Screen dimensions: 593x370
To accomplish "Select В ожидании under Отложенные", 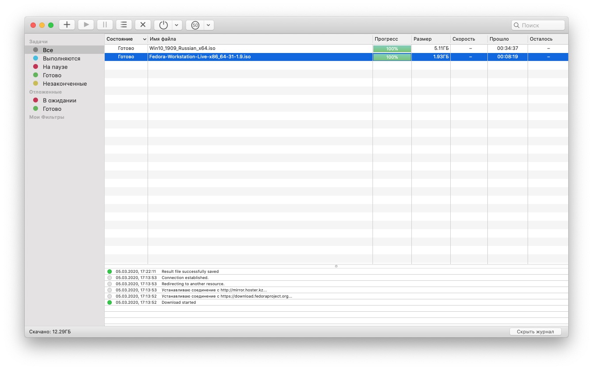I will tap(59, 100).
